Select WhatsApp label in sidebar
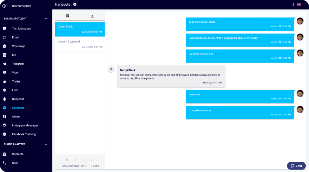The width and height of the screenshot is (309, 172). click(19, 46)
